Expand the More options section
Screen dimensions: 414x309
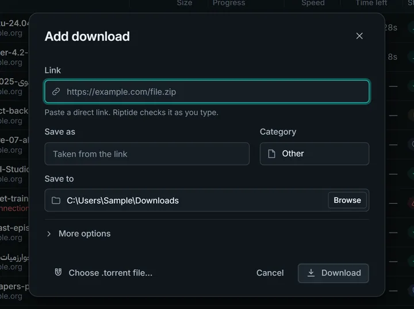(x=79, y=234)
